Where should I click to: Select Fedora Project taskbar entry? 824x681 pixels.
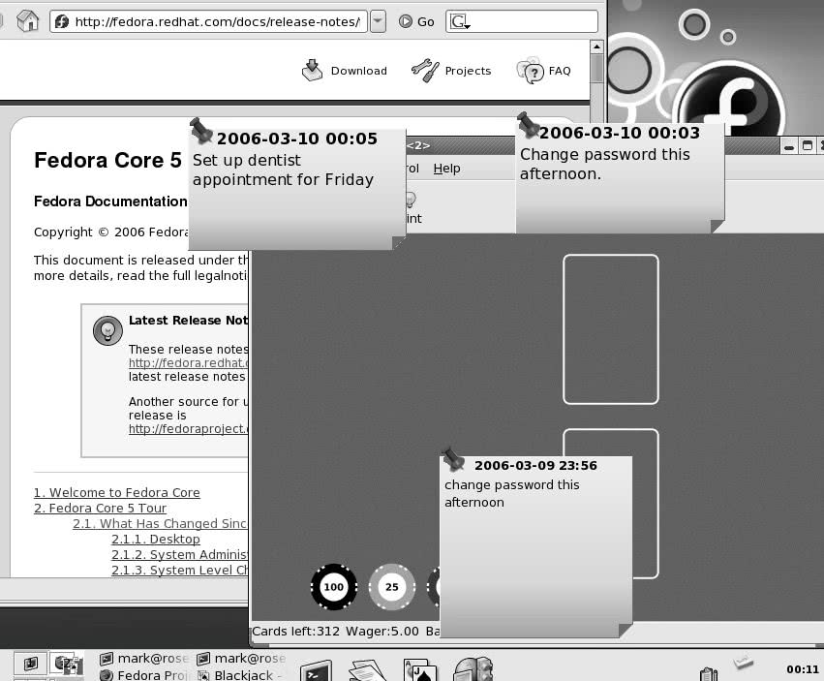(144, 674)
